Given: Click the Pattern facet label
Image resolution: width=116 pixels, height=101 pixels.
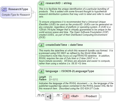Looking at the screenshot, I should pos(43,80).
